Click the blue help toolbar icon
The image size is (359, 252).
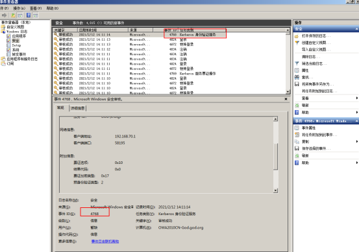(x=29, y=16)
